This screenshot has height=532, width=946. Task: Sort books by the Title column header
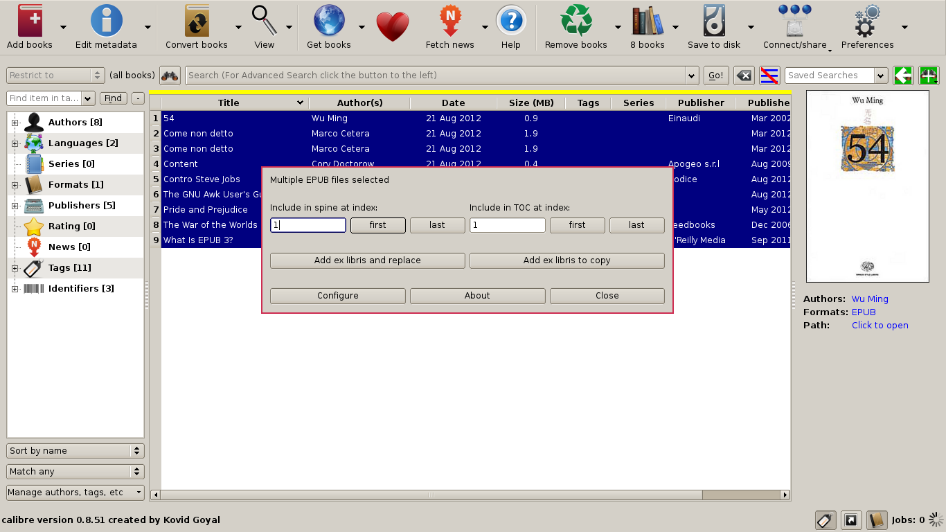[234, 103]
